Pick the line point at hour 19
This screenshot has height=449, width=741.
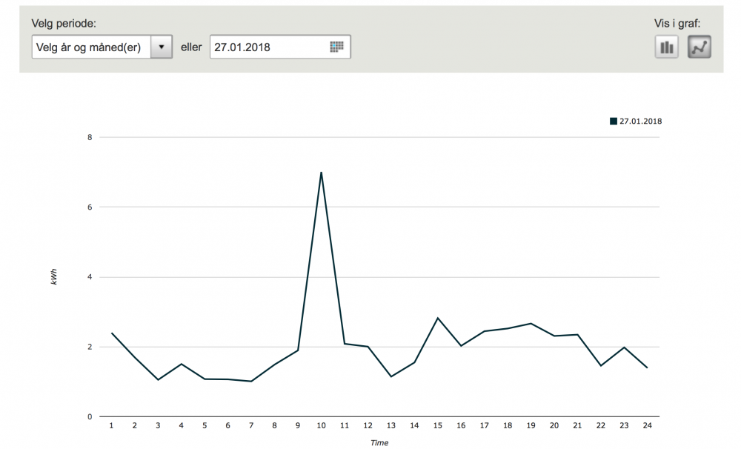531,323
